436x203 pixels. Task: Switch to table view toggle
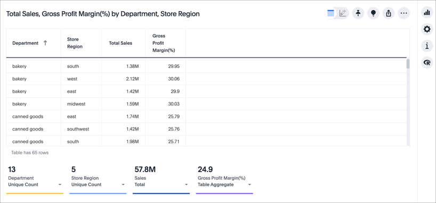click(x=331, y=13)
